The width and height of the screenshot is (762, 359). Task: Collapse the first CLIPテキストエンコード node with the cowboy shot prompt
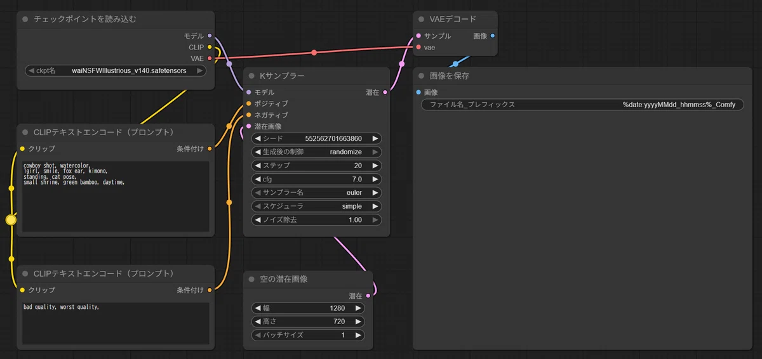click(x=25, y=132)
